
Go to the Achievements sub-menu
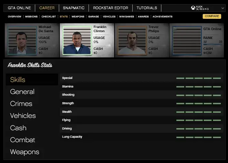click(162, 17)
